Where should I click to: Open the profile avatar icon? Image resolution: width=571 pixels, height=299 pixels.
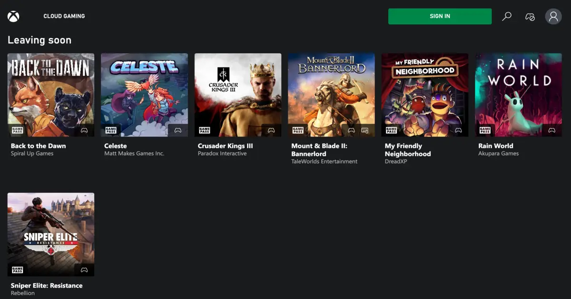[553, 16]
